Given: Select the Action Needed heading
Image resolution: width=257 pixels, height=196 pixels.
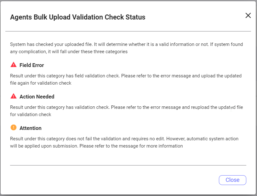Looking at the screenshot, I should click(x=37, y=97).
